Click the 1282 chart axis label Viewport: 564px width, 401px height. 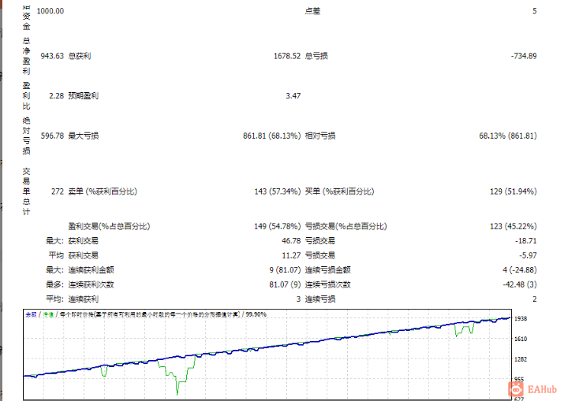[x=521, y=359]
